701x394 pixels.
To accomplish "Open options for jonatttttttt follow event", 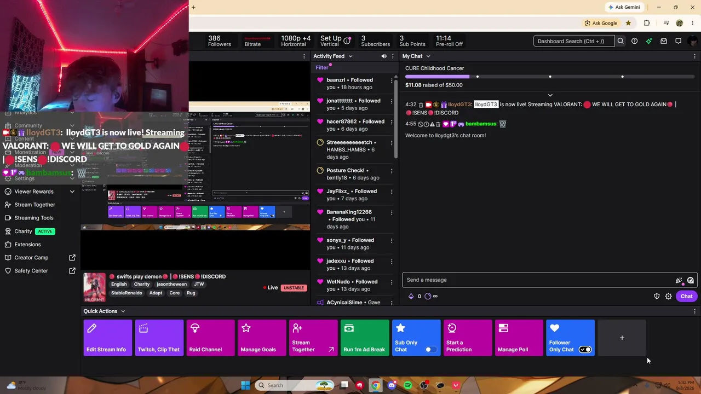I will pyautogui.click(x=392, y=101).
